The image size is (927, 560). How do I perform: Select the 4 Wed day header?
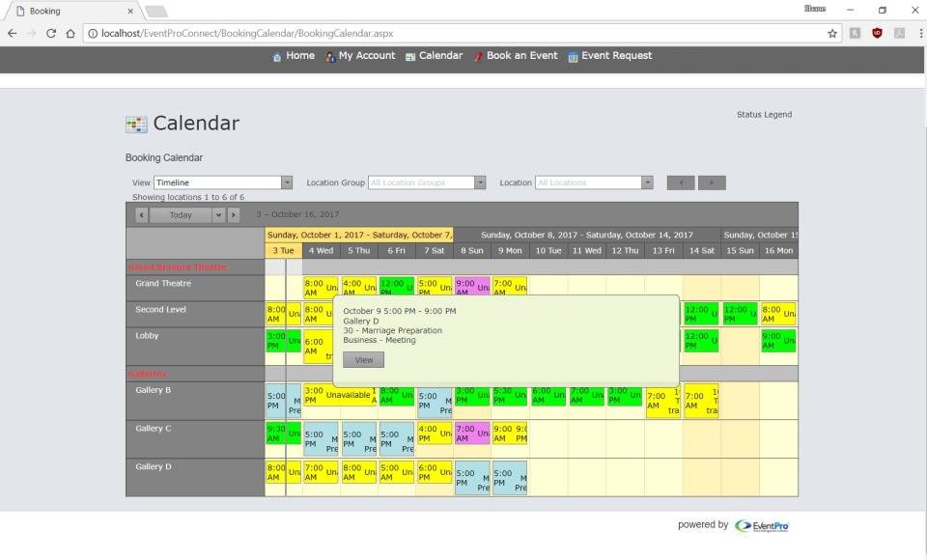pyautogui.click(x=321, y=251)
